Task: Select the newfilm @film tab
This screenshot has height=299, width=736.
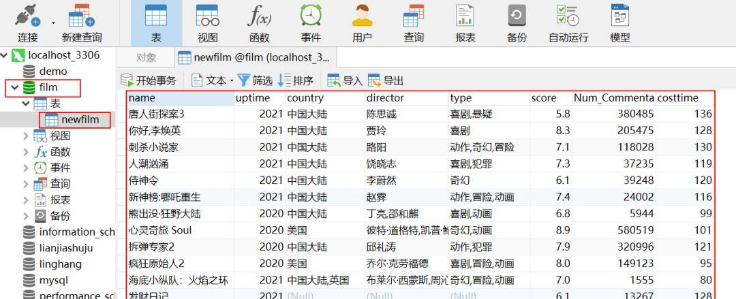Action: [x=256, y=58]
